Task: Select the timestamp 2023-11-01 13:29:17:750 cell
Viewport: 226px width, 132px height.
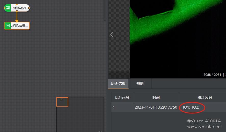Action: [156, 107]
